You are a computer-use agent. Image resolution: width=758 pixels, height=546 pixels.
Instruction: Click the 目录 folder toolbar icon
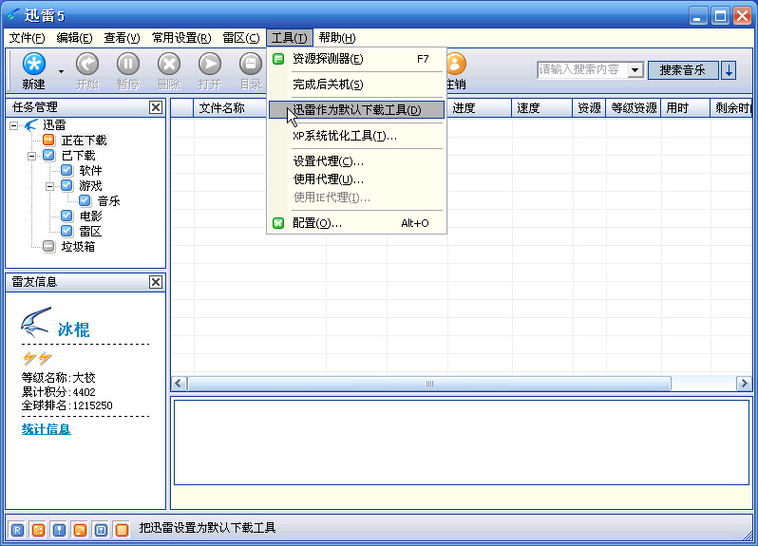[251, 64]
